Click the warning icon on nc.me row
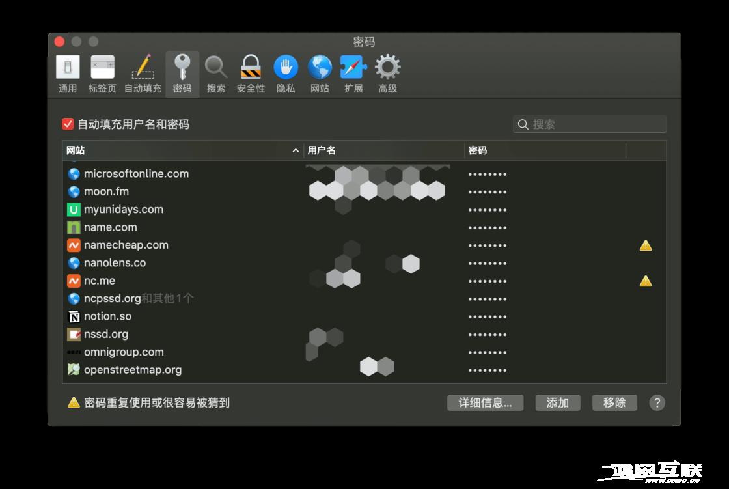The width and height of the screenshot is (729, 489). (646, 281)
